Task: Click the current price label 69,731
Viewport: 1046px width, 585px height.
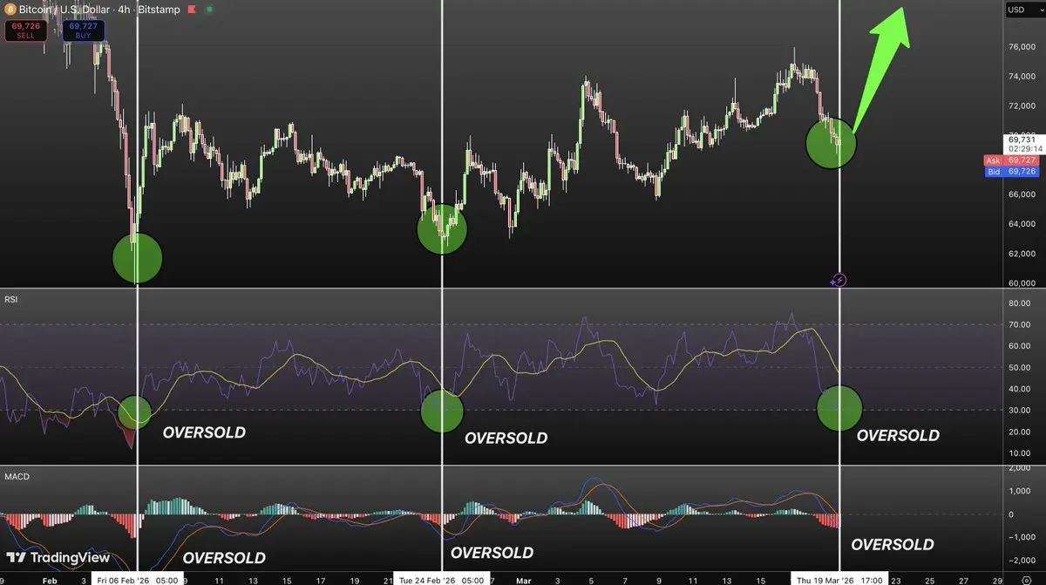Action: 1022,139
